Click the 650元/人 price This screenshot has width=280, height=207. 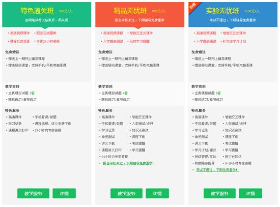pos(159,11)
